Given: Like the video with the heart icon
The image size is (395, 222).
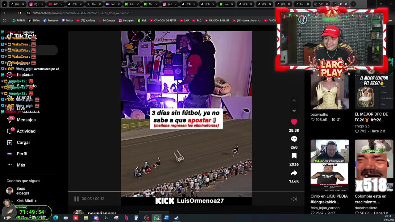Looking at the screenshot, I should pyautogui.click(x=294, y=122).
